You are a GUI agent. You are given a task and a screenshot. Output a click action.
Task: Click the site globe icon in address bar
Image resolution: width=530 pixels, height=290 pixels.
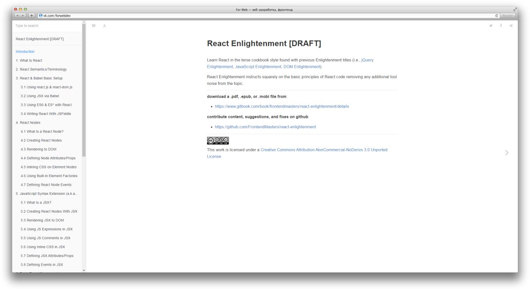tap(41, 16)
